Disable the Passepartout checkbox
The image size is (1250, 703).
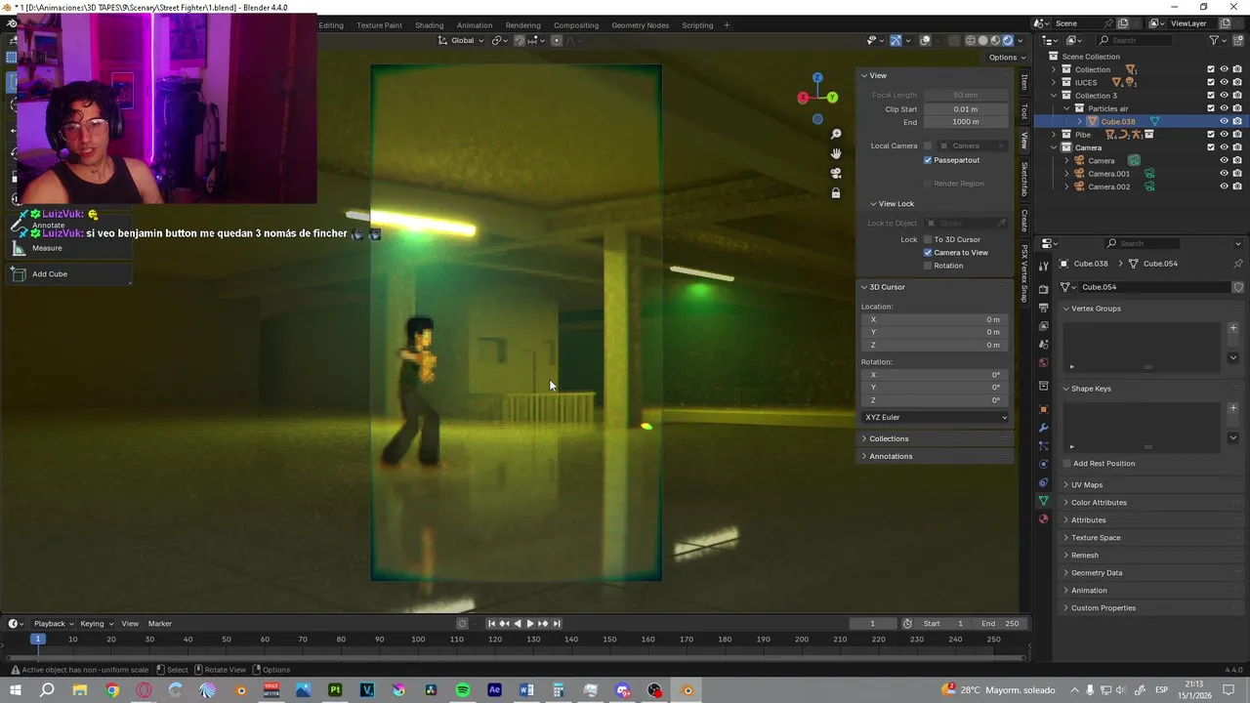tap(928, 160)
